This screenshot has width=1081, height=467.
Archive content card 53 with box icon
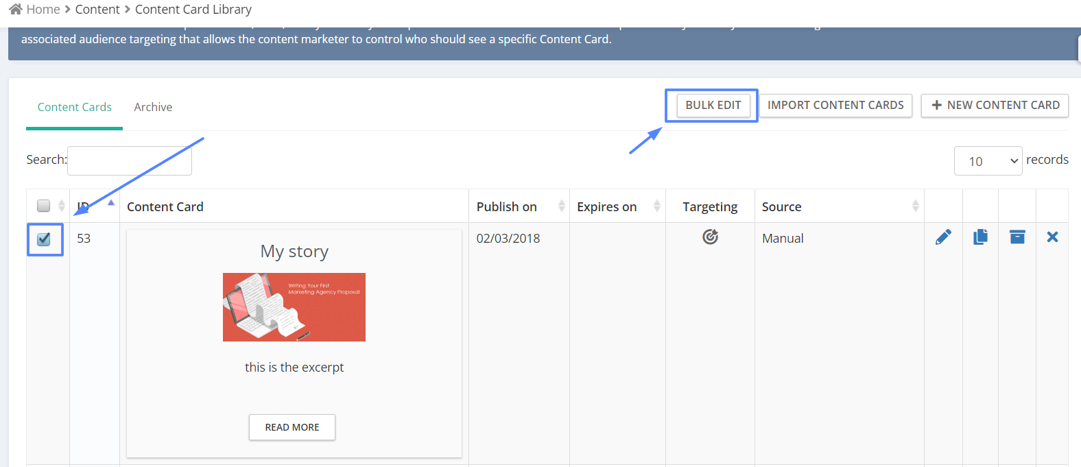(1017, 237)
